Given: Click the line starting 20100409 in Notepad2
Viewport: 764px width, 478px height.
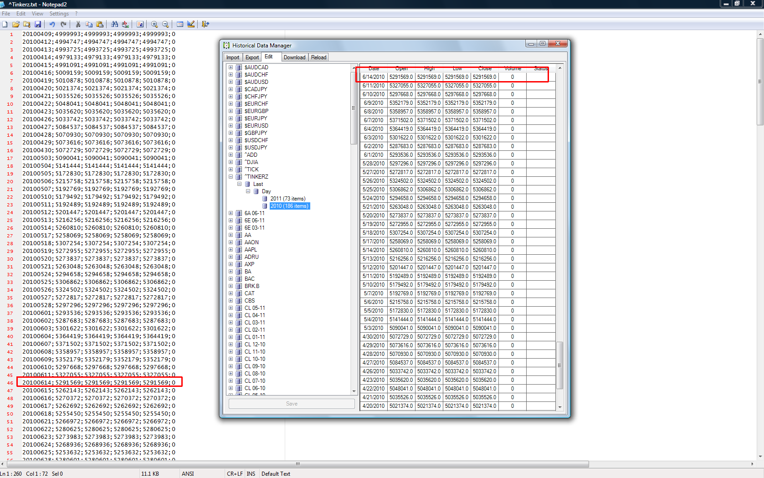Looking at the screenshot, I should [x=99, y=34].
